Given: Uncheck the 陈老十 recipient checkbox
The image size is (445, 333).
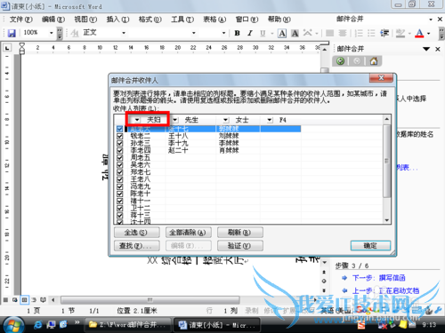Looking at the screenshot, I should 120,194.
